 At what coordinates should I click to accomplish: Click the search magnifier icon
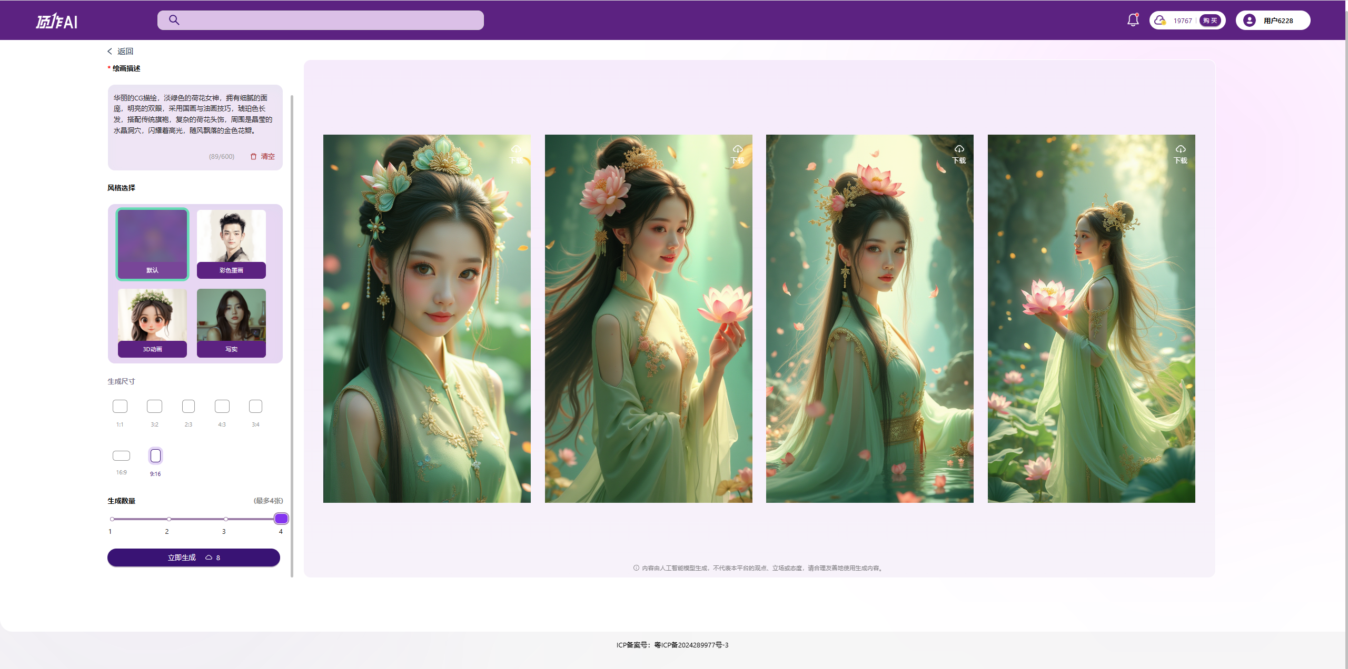coord(174,21)
